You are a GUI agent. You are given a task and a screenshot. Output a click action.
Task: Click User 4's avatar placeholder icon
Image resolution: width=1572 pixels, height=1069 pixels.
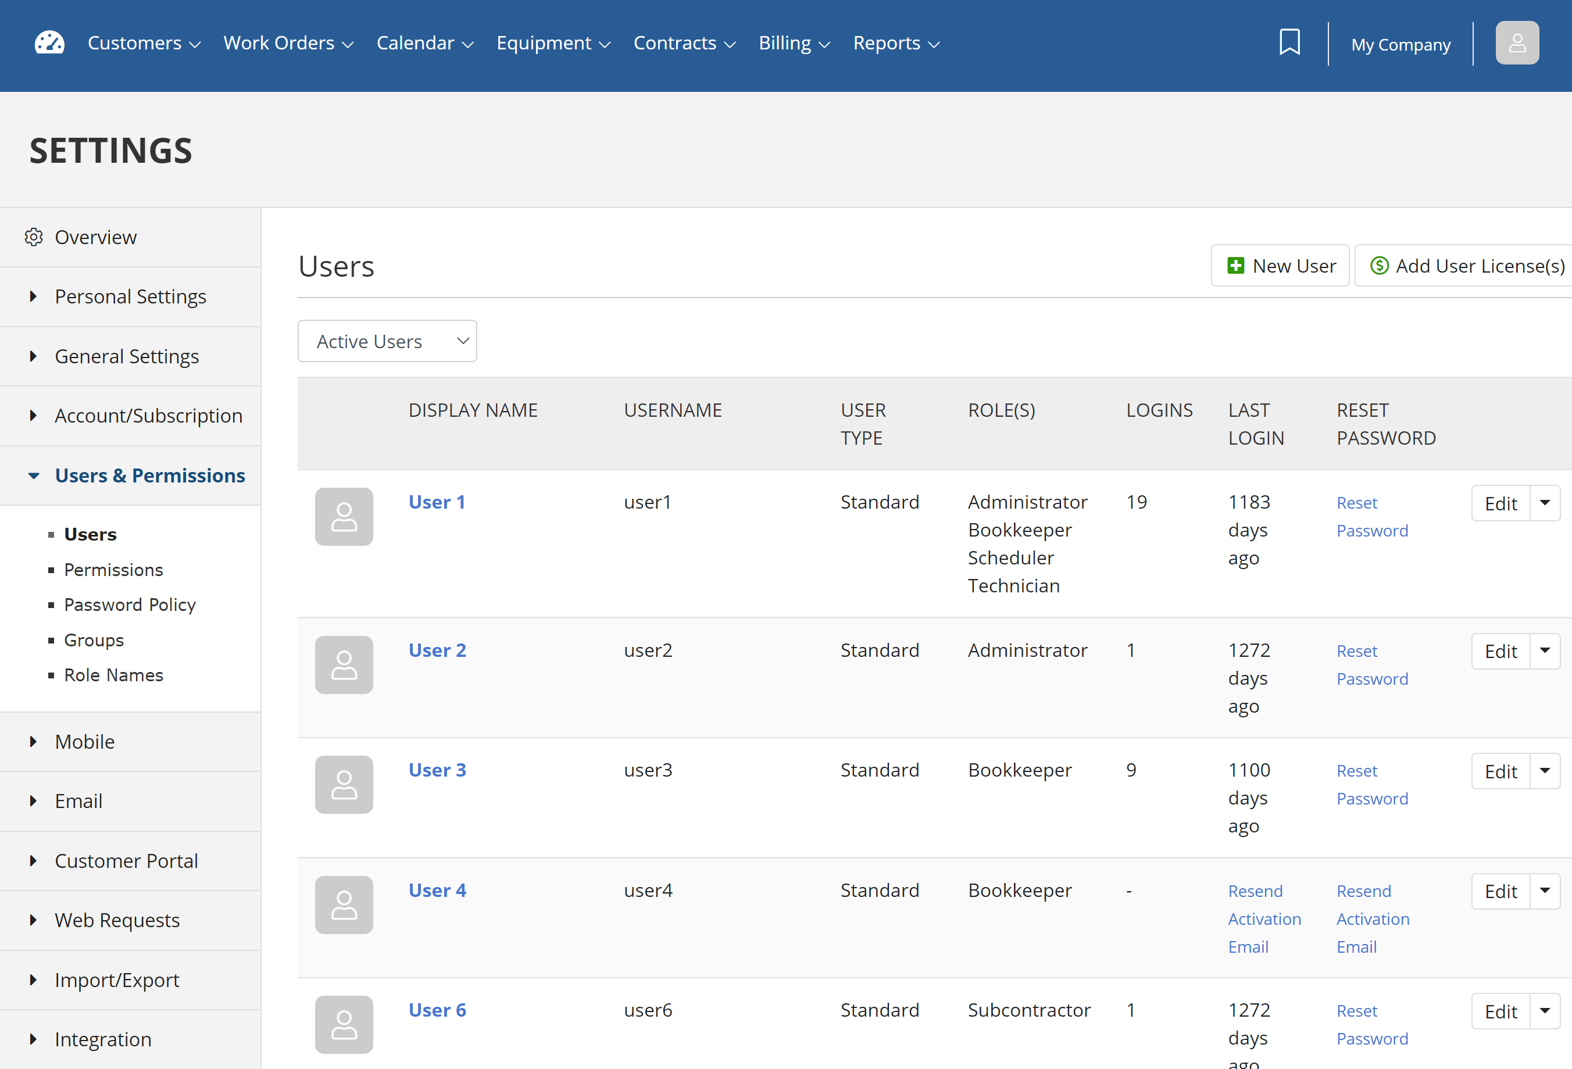344,904
